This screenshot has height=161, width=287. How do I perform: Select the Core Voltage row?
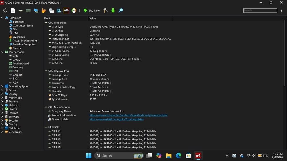[108, 95]
